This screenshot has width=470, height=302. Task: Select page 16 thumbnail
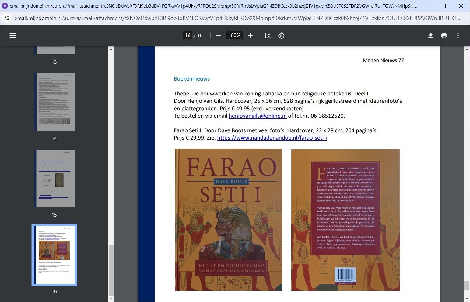point(54,255)
